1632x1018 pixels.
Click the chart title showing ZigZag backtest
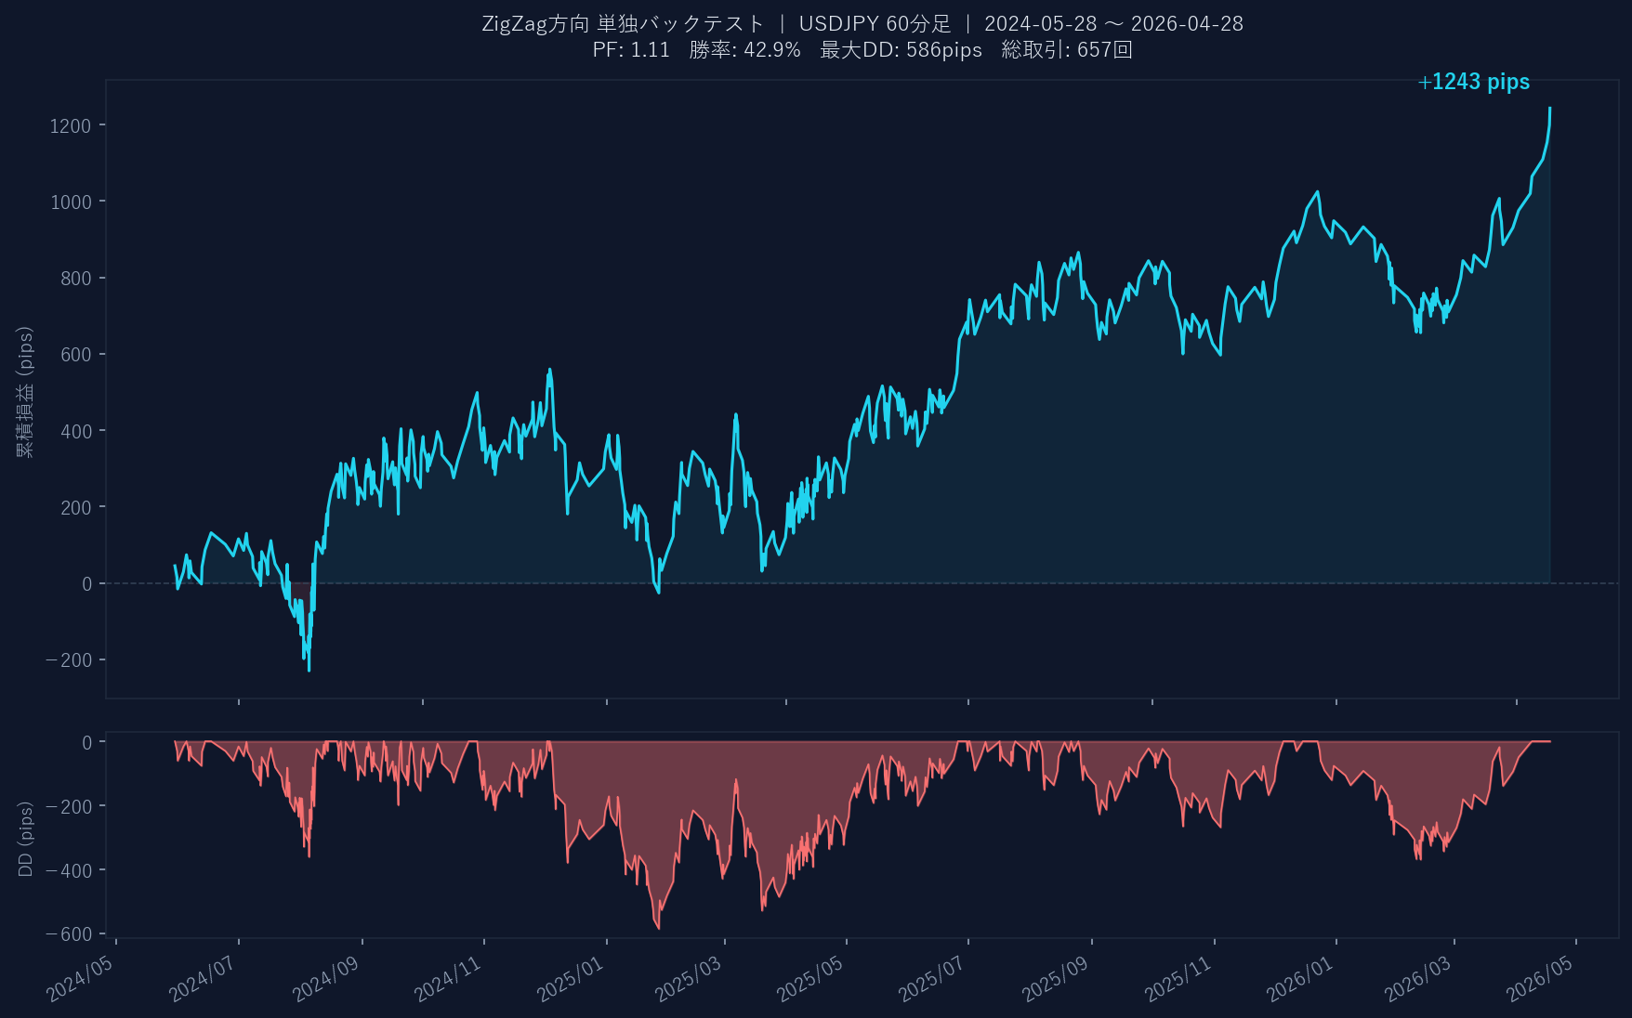click(x=862, y=23)
